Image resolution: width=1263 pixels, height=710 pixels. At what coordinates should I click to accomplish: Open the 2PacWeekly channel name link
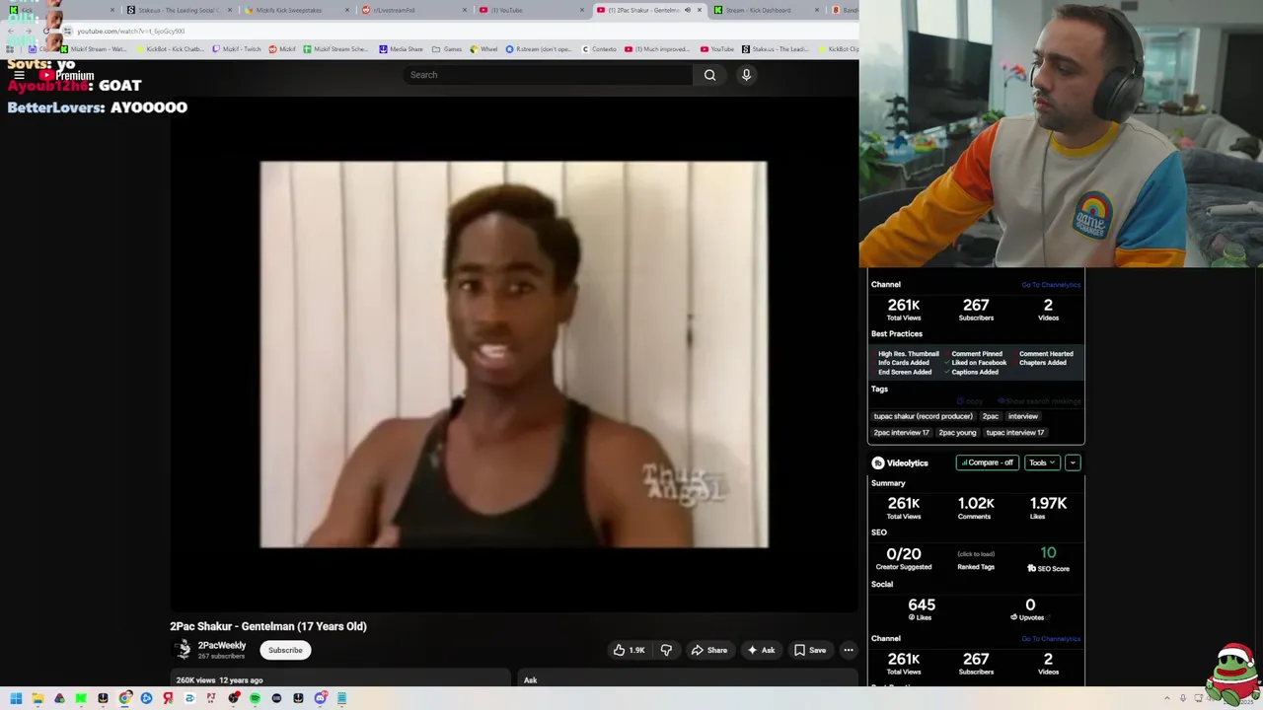[x=222, y=645]
